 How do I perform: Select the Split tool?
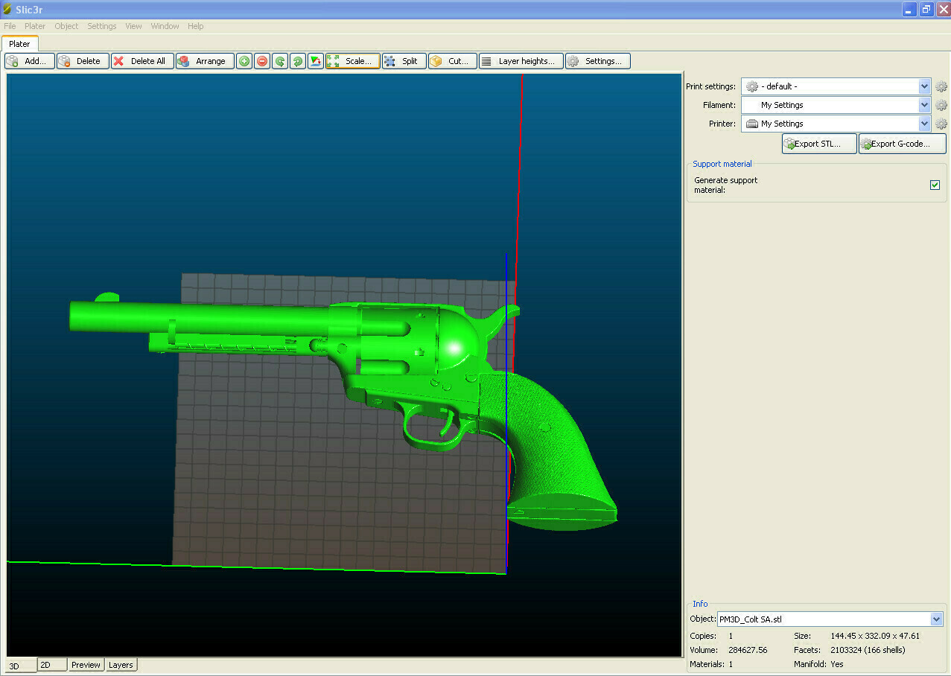coord(403,60)
